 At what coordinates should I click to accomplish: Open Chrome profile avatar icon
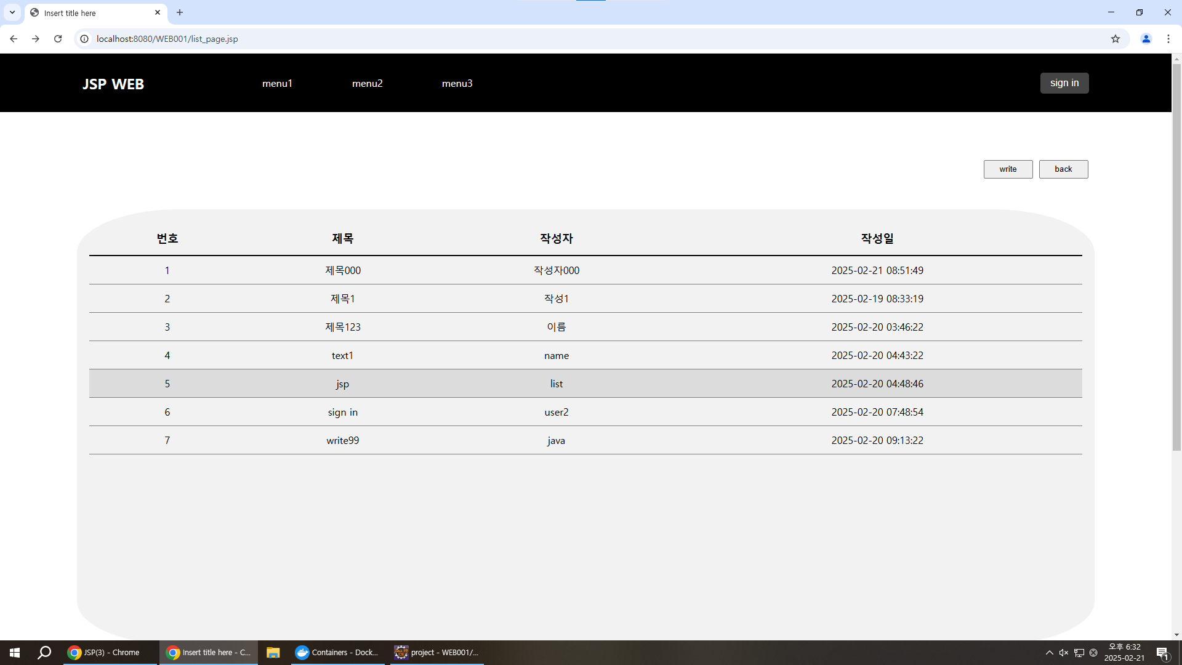[1146, 39]
